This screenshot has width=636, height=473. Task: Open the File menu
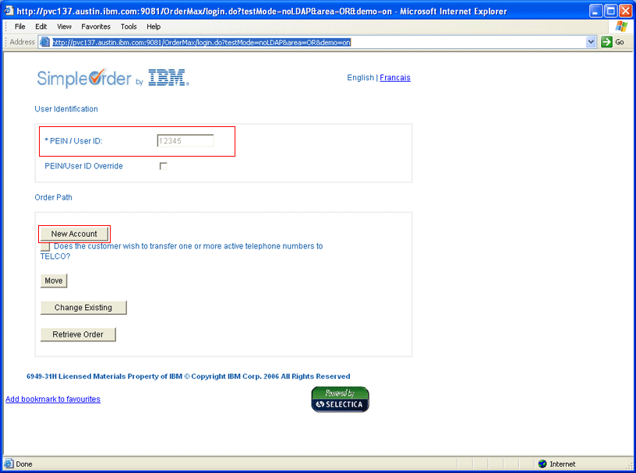pos(20,26)
